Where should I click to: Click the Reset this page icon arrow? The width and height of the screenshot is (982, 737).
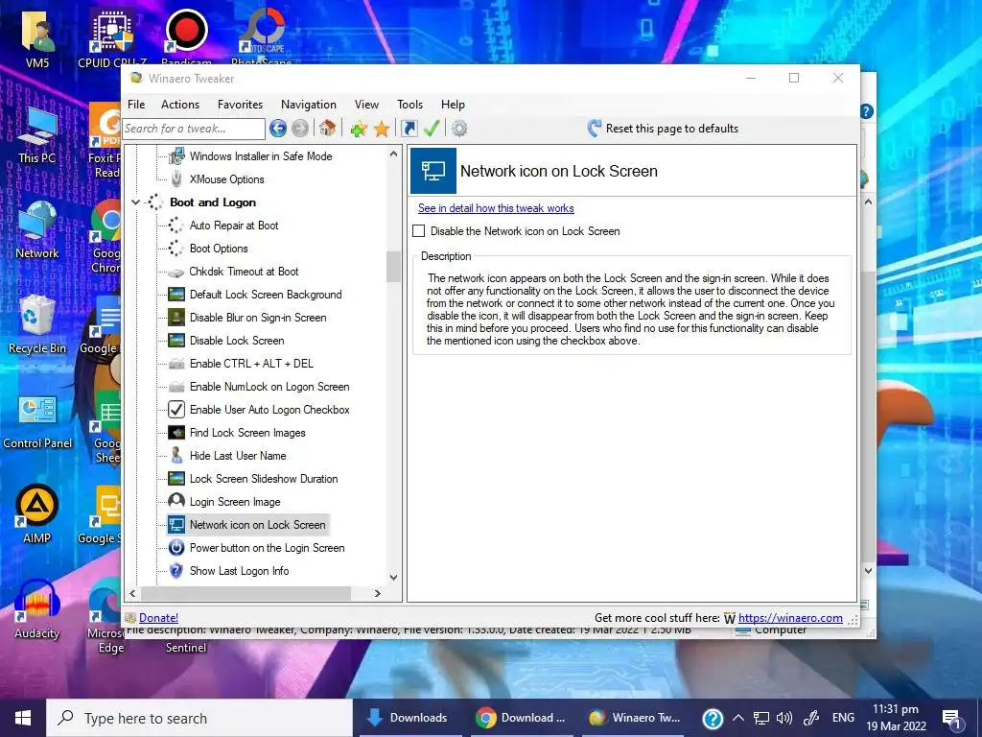coord(594,129)
